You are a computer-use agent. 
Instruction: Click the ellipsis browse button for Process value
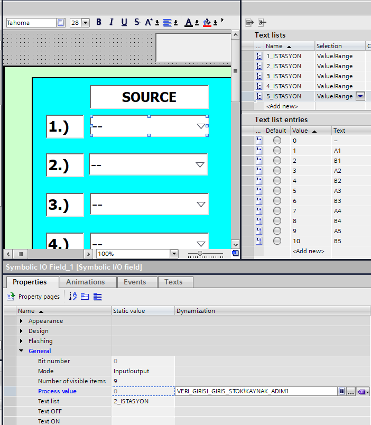pos(351,391)
